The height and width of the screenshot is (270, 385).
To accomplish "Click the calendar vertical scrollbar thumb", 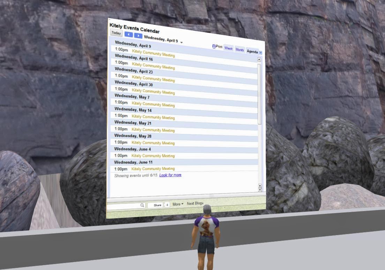I will pyautogui.click(x=259, y=94).
